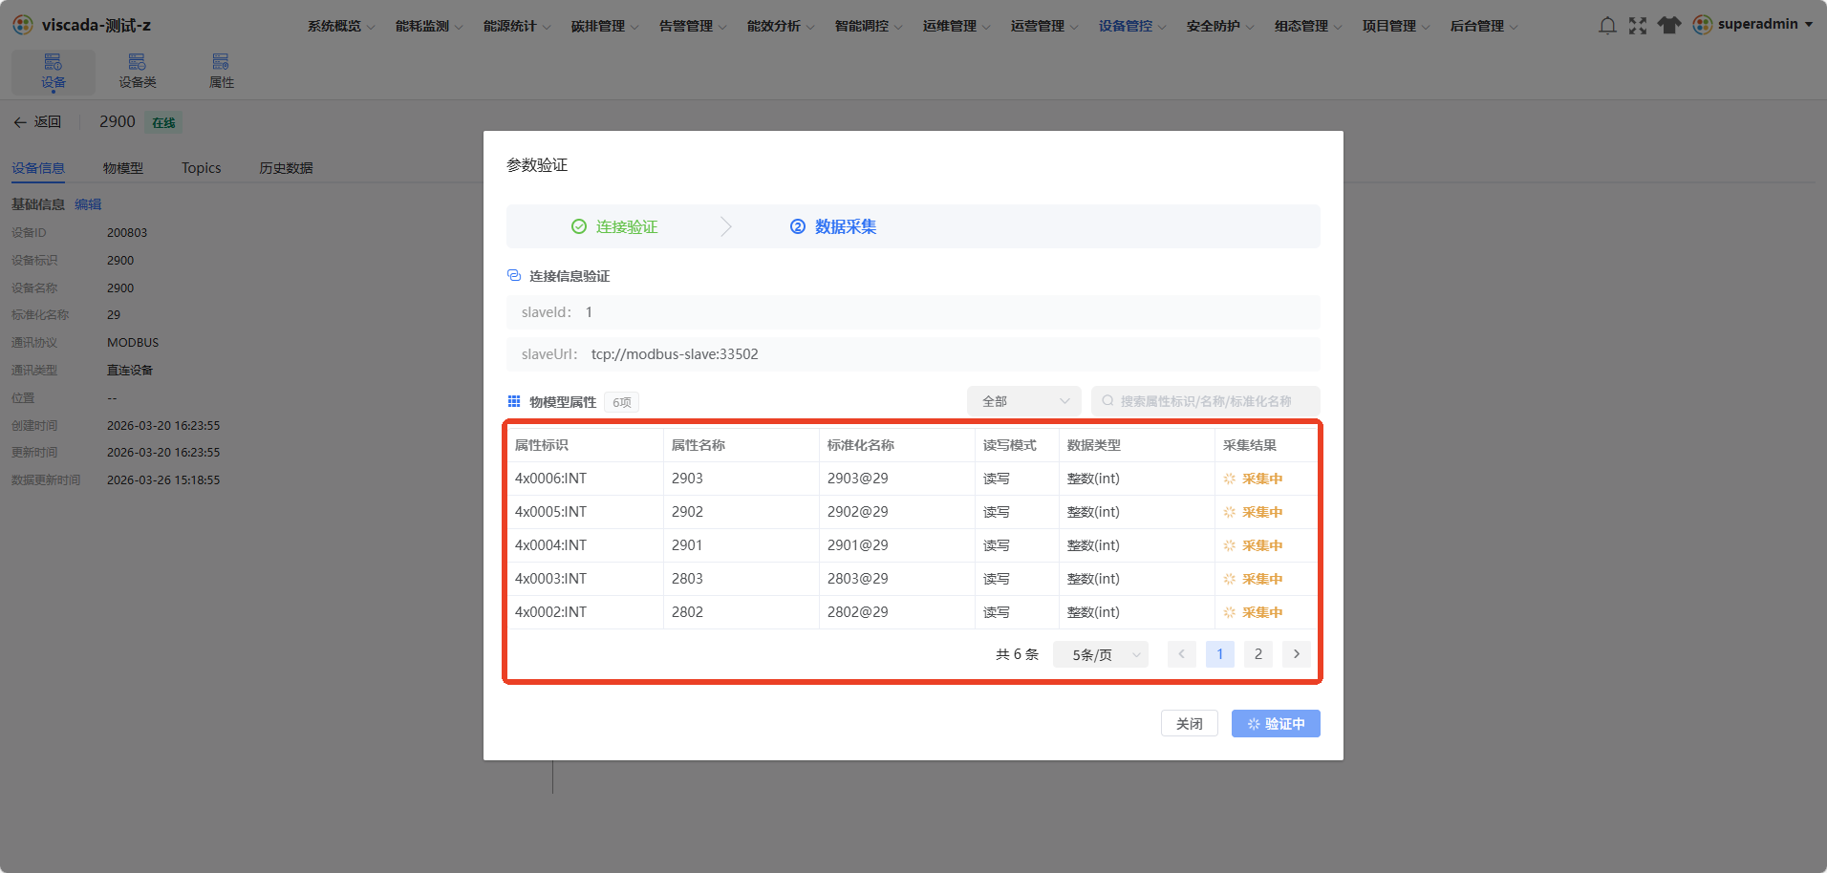Open the 全部 filter dropdown

1024,401
